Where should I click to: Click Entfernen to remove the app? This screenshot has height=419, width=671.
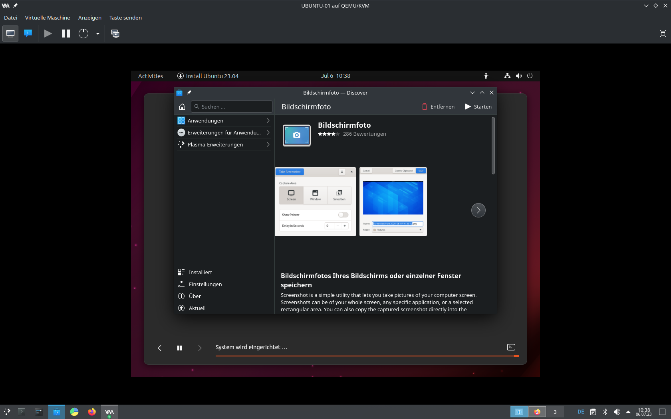click(438, 107)
